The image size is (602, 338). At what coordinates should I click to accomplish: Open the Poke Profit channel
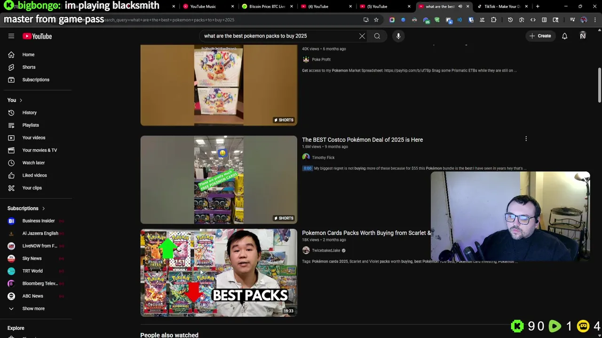coord(321,60)
